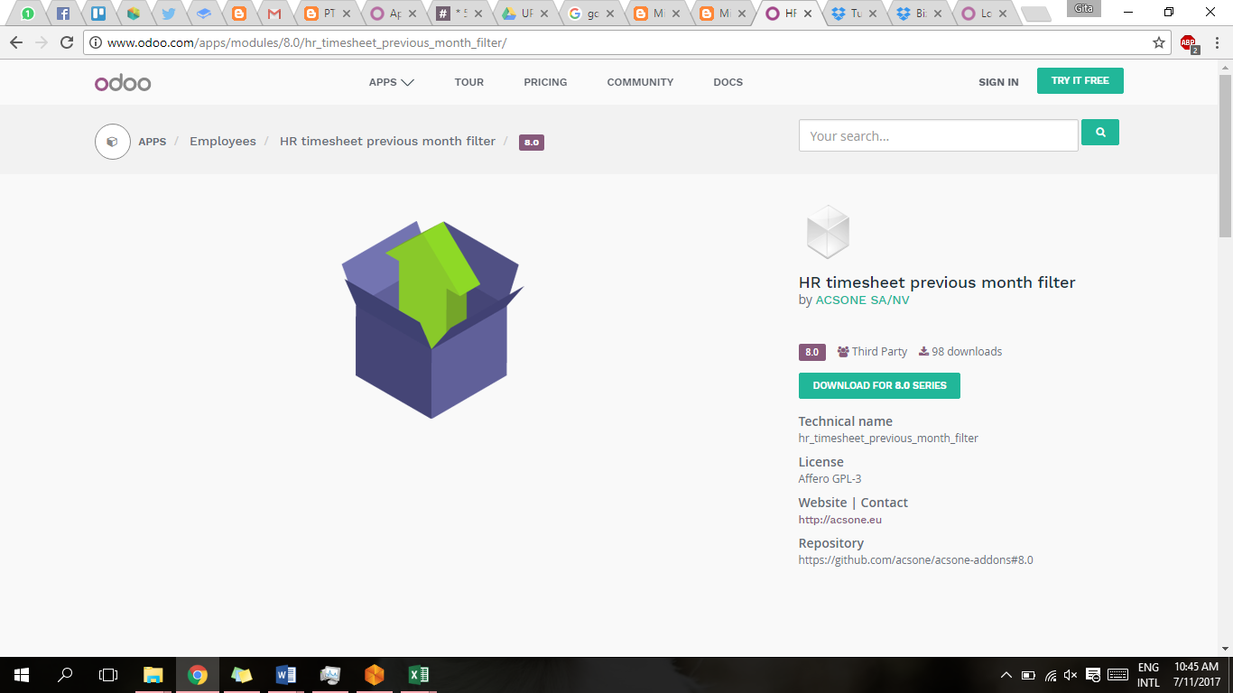Go to the TOUR page
This screenshot has height=693, width=1233.
[469, 82]
